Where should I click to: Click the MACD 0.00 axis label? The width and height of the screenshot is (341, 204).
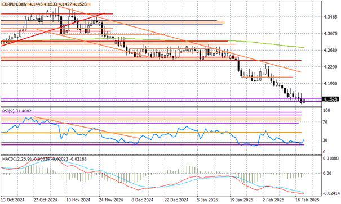[327, 173]
